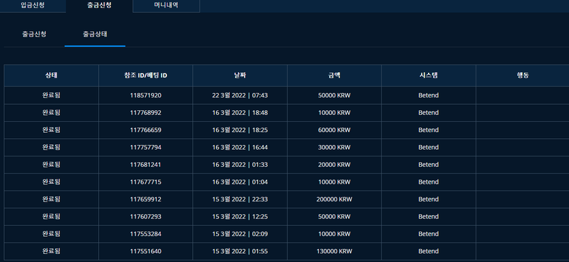569x262 pixels.
Task: Click the 30000 KRW amount
Action: tap(334, 148)
